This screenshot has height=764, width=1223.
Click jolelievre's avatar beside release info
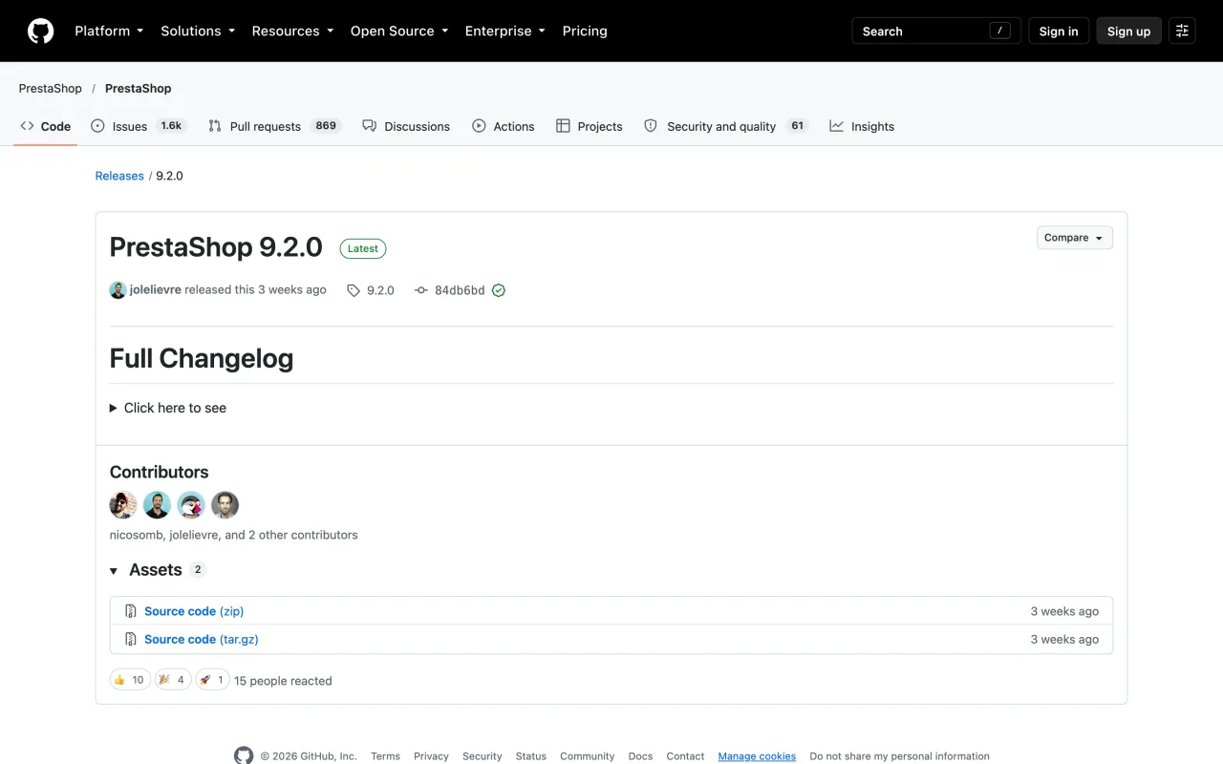click(x=118, y=290)
